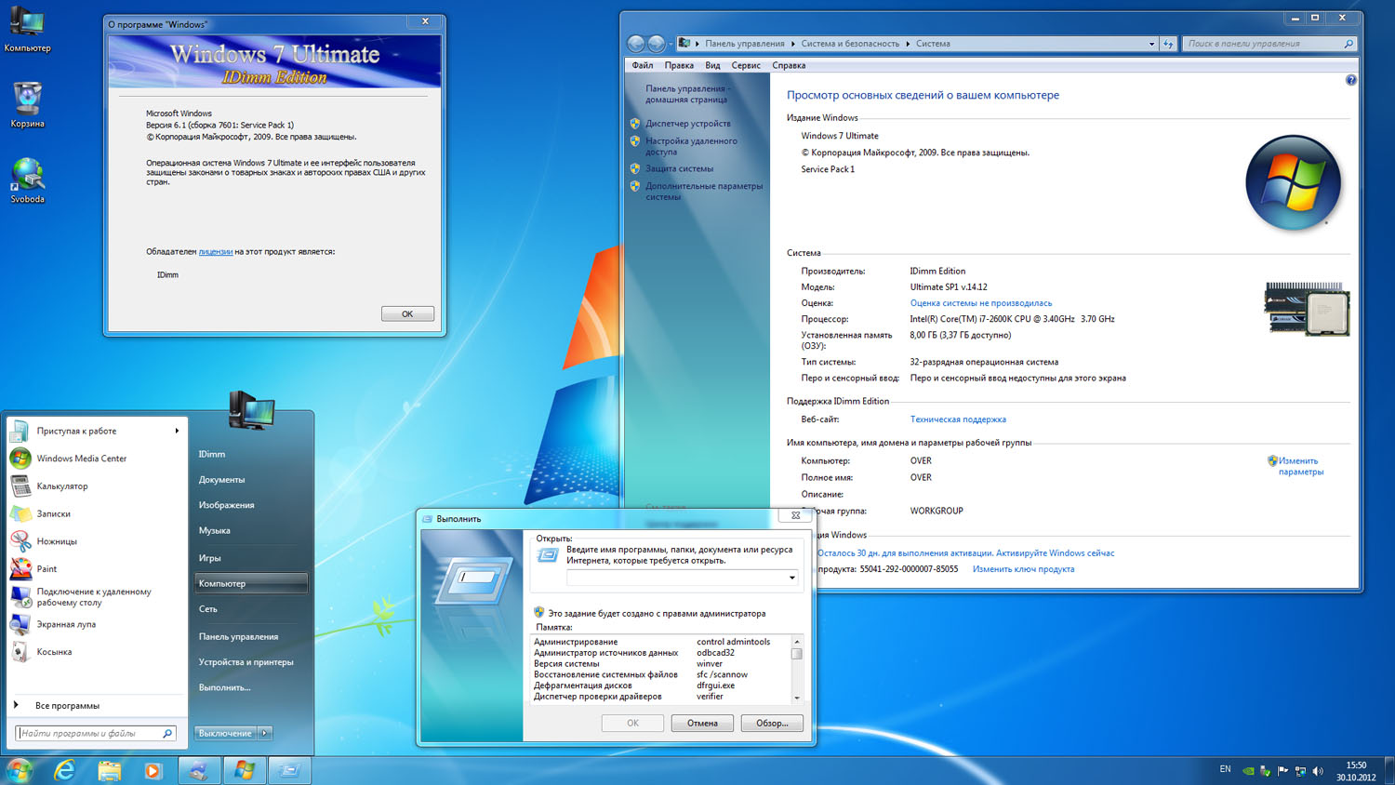Open the Вид menu
This screenshot has height=785, width=1395.
click(x=712, y=65)
